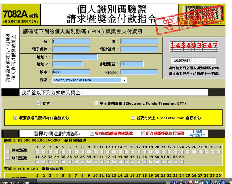Select number 31 in Game 1
Viewport: 232px width, 184px height.
coord(38,162)
